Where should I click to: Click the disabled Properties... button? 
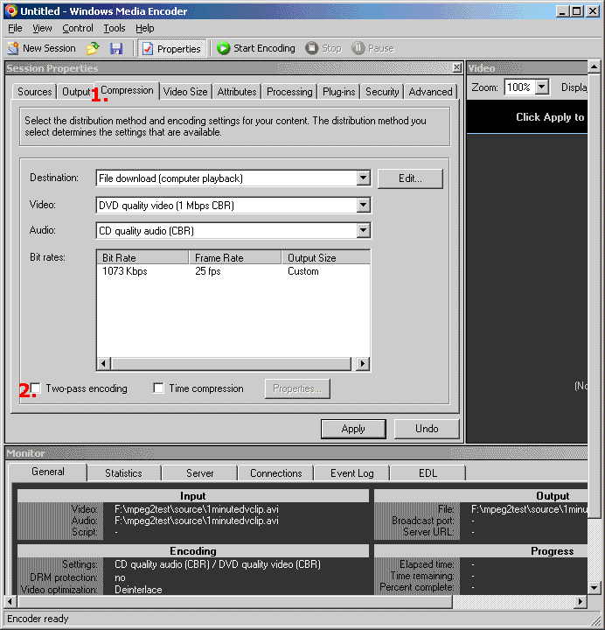click(297, 388)
